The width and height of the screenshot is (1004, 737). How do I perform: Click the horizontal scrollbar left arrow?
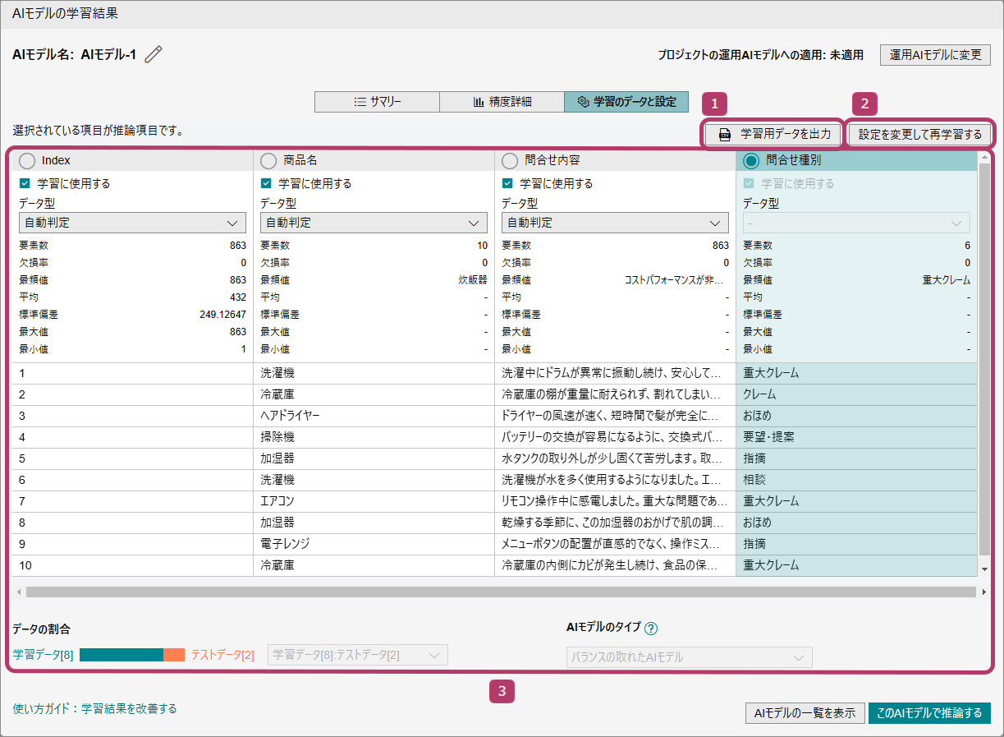click(x=19, y=592)
